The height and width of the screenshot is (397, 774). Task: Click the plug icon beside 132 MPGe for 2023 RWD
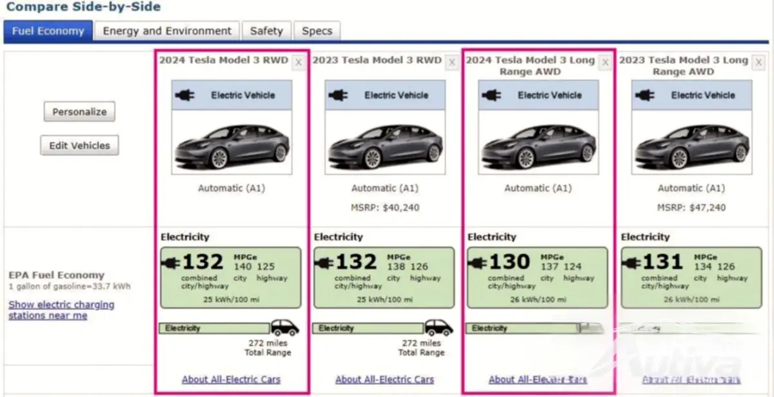[x=326, y=262]
